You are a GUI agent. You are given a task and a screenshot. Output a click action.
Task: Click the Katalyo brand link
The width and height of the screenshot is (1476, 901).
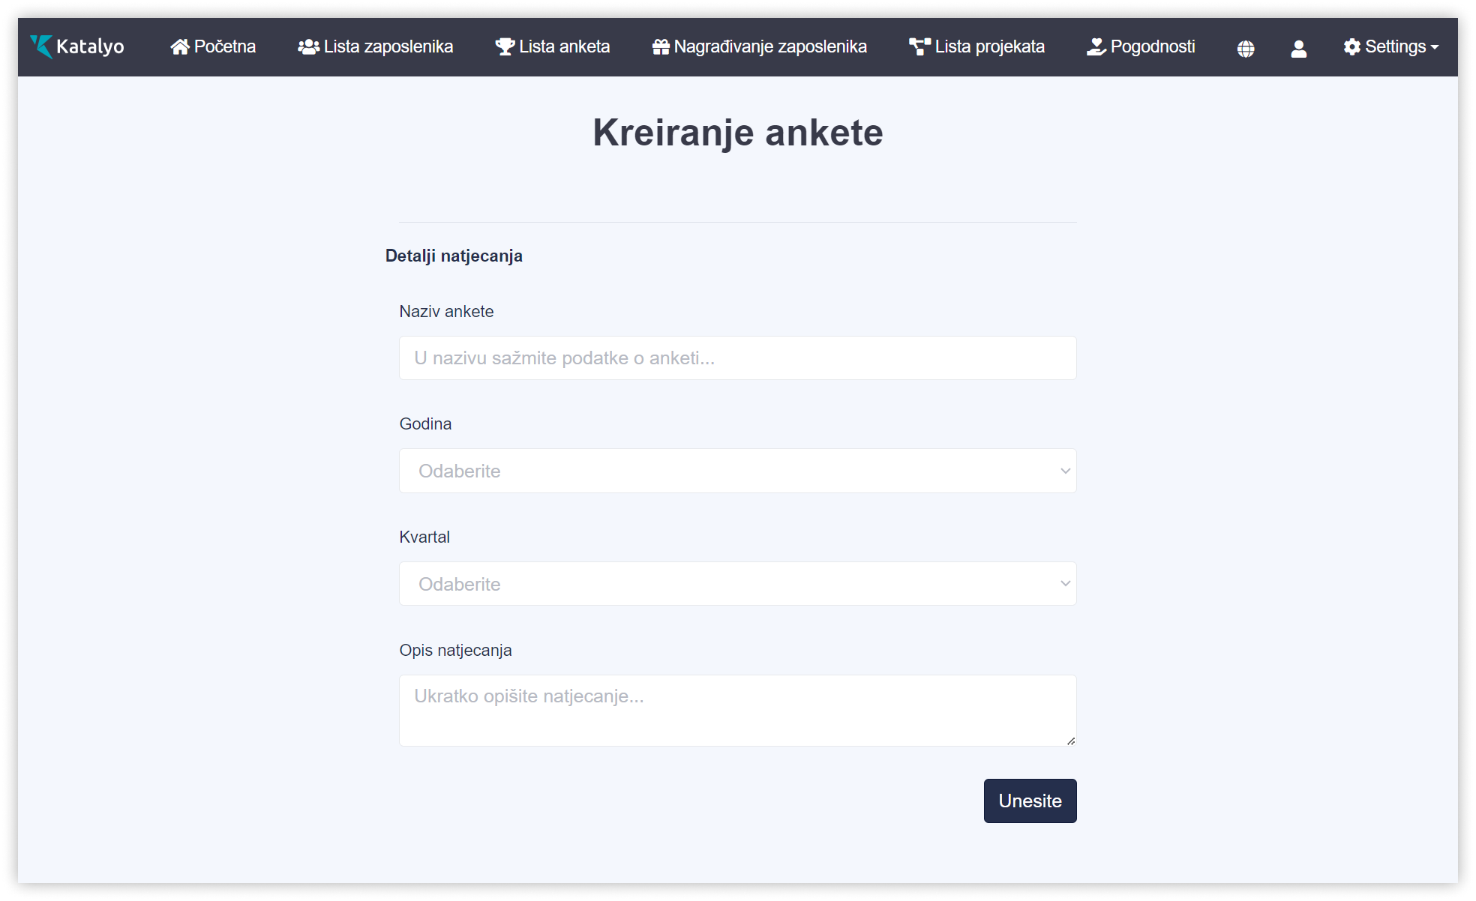(x=90, y=46)
